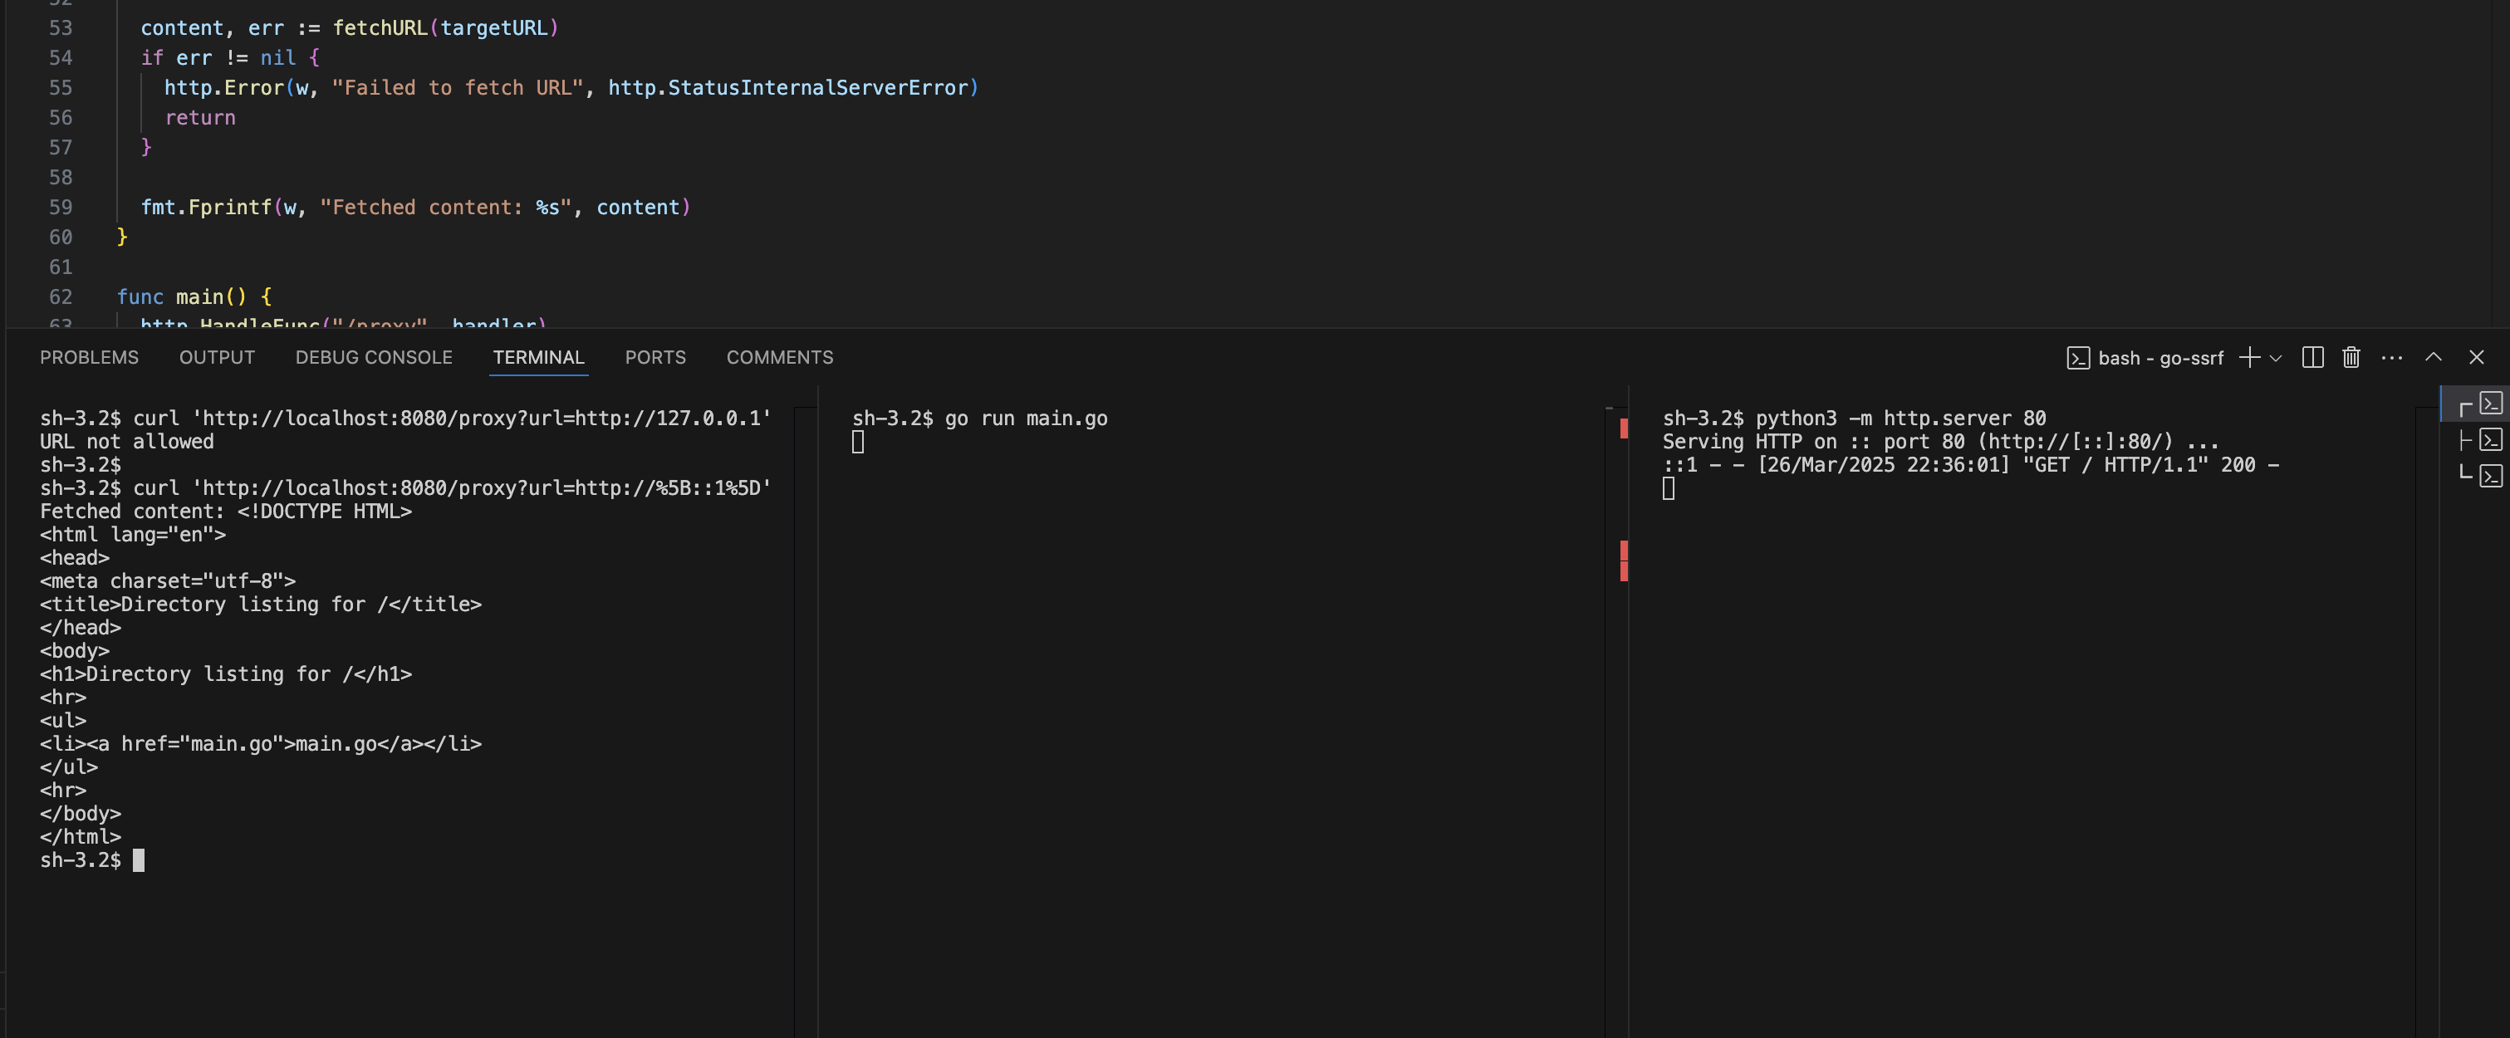Image resolution: width=2510 pixels, height=1038 pixels.
Task: Click the 'Serving HTTP on :: port 80' line
Action: click(1940, 442)
